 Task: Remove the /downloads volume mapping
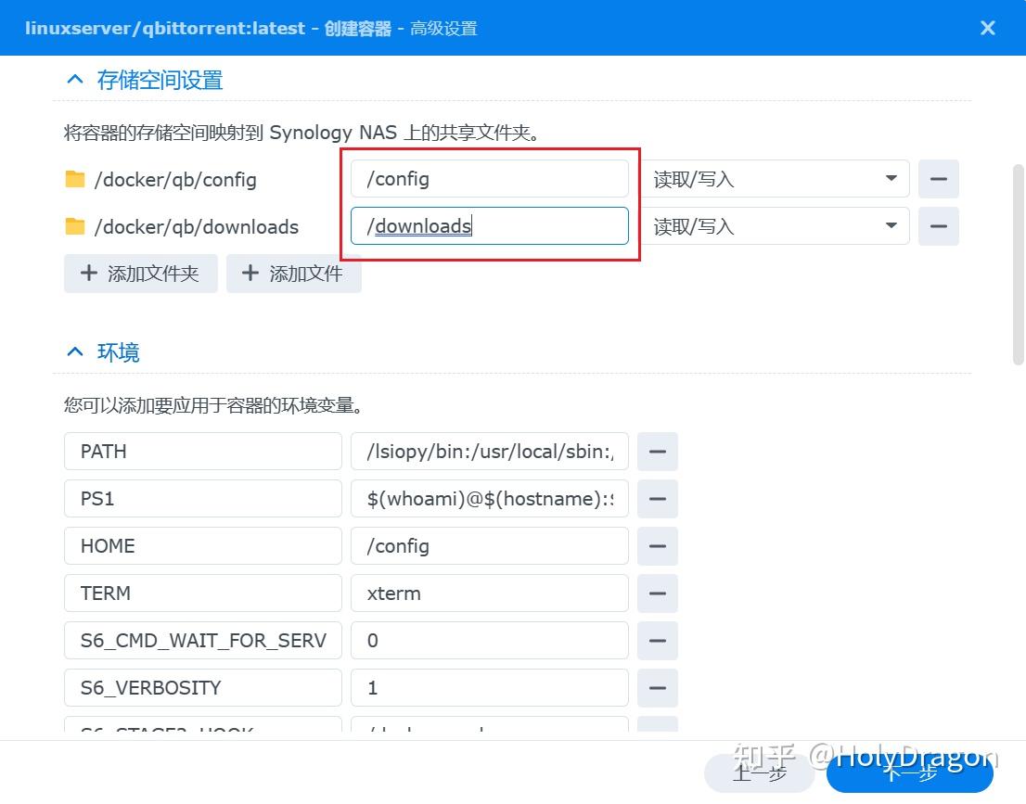tap(938, 225)
